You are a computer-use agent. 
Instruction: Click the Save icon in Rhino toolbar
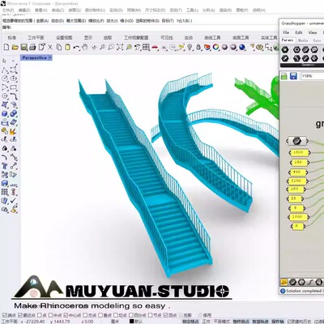coord(24,48)
